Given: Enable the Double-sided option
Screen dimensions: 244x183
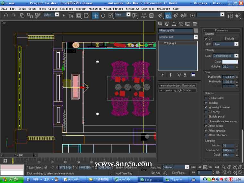Looking at the screenshot, I should [206, 98].
